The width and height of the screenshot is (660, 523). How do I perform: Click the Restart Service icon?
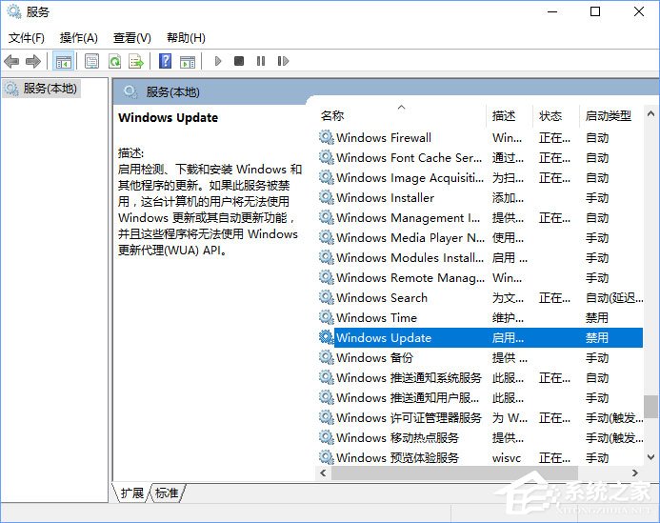283,62
